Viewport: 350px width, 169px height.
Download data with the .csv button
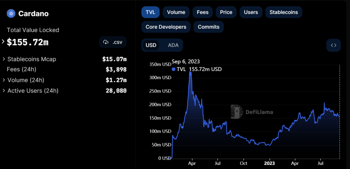(113, 42)
